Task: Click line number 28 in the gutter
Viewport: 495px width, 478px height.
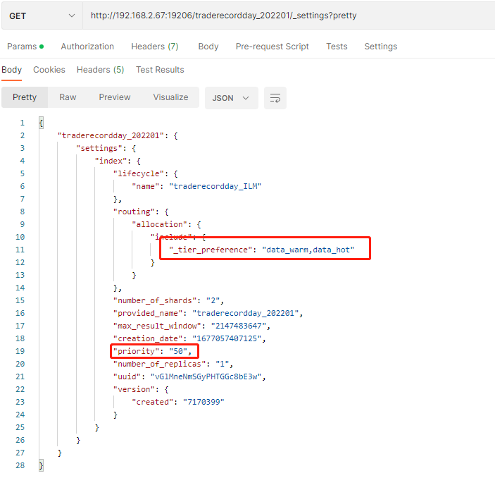Action: [x=20, y=465]
